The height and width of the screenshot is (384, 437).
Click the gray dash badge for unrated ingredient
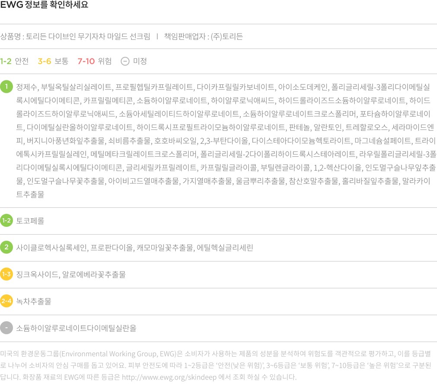click(x=6, y=328)
